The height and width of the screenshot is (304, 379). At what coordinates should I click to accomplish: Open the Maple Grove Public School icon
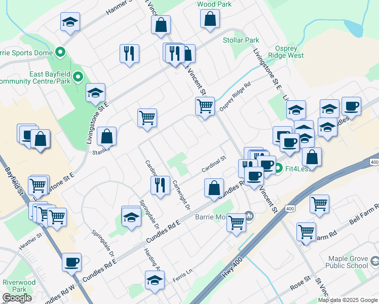coord(374,261)
